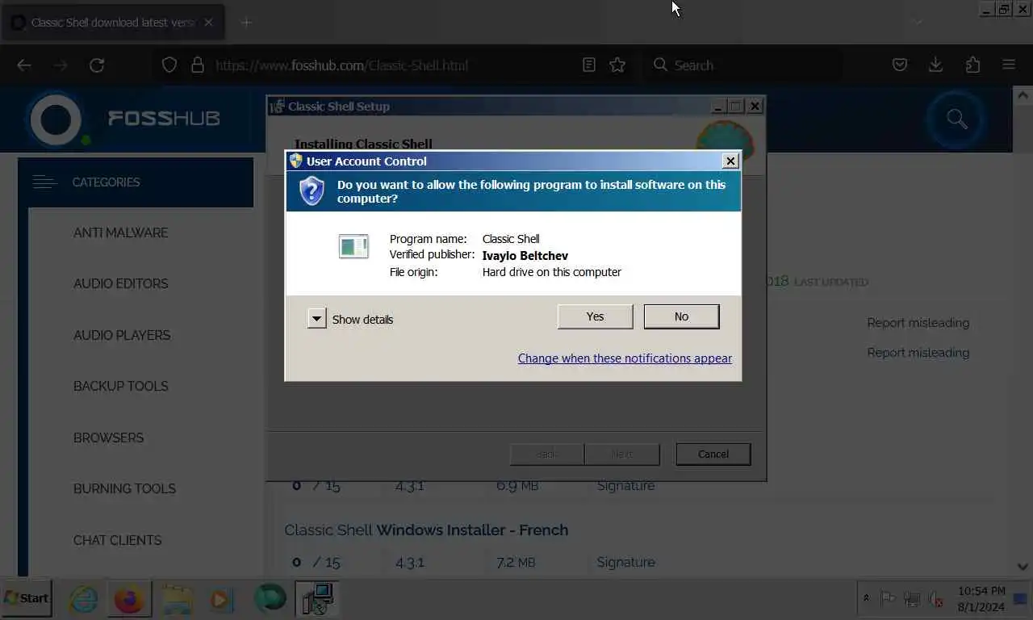Click the page scrollbar up arrow

(x=1023, y=94)
